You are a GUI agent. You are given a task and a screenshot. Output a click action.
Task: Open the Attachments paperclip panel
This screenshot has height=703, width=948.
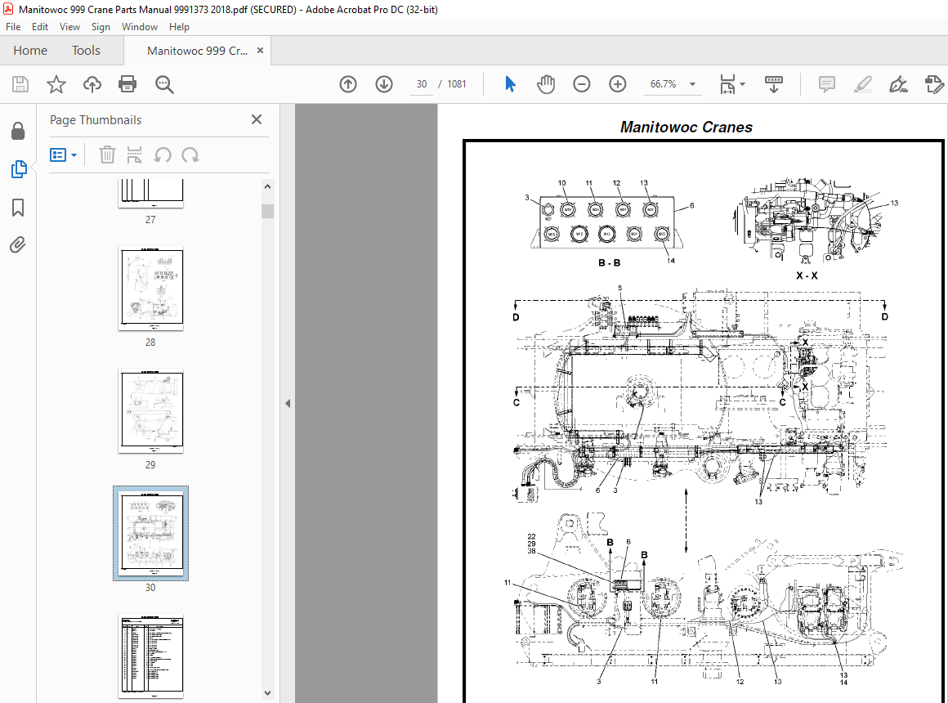click(x=17, y=245)
